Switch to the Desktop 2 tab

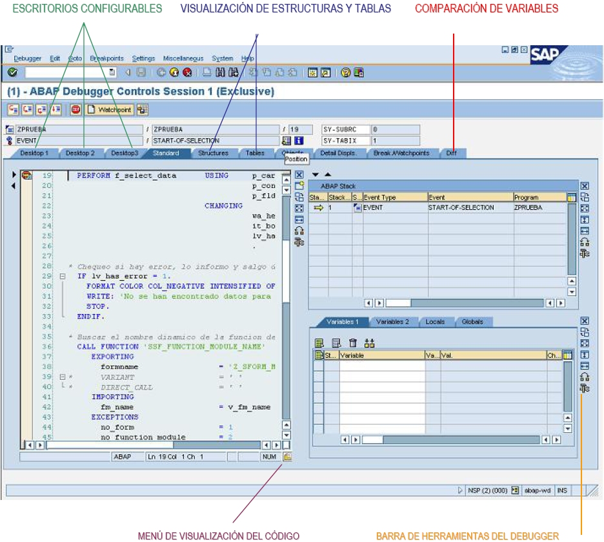coord(80,153)
